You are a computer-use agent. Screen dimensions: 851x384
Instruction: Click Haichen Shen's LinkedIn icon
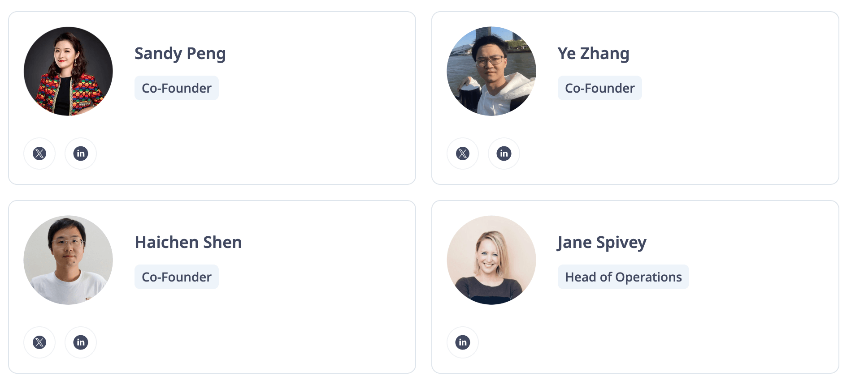pos(81,342)
